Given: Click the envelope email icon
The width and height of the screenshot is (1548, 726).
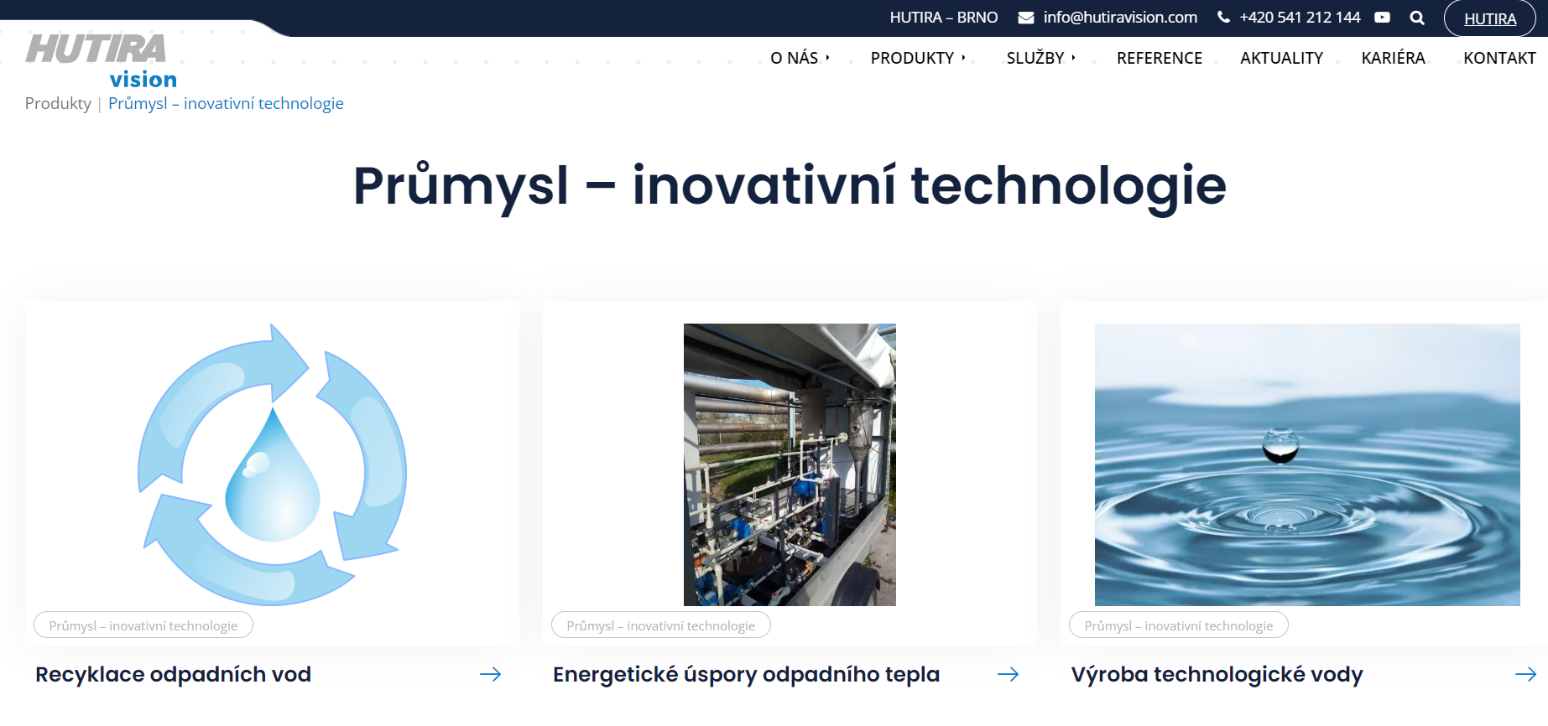Looking at the screenshot, I should click(x=1026, y=17).
